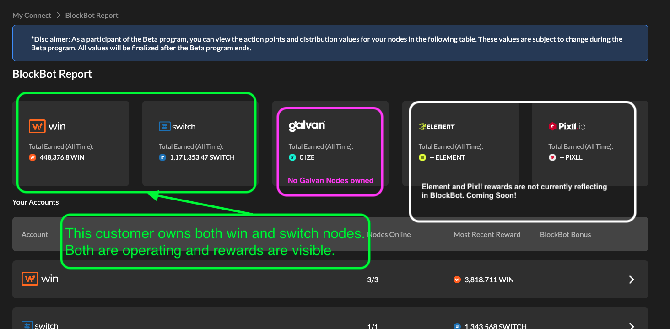The image size is (670, 329).
Task: Go to My Connect breadcrumb
Action: click(x=32, y=15)
